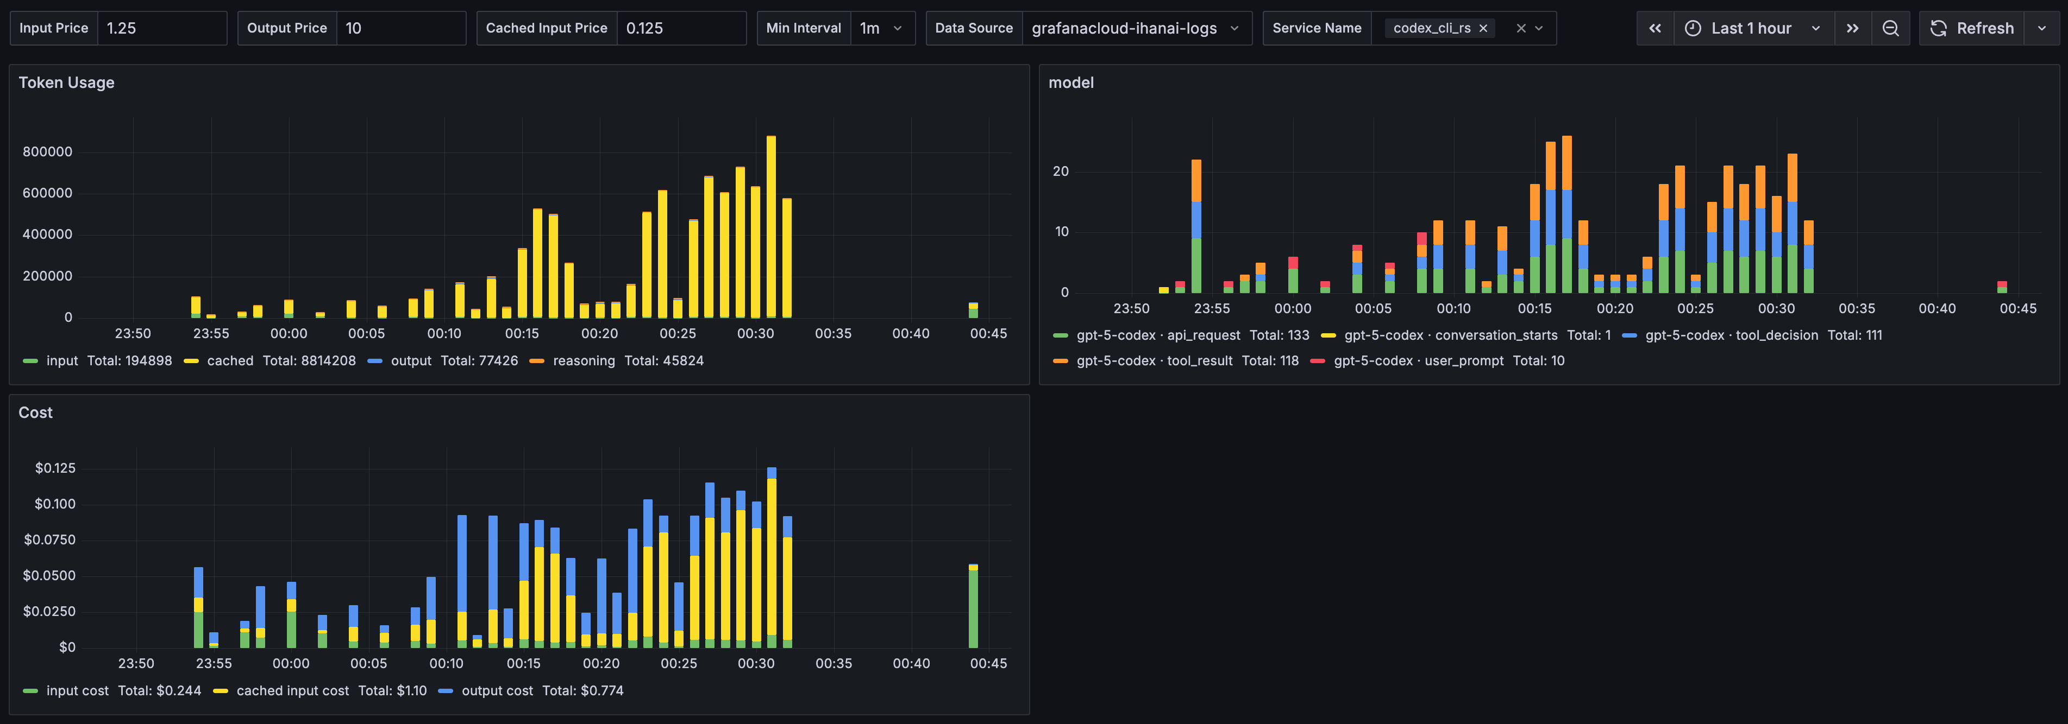This screenshot has width=2068, height=724.
Task: Click the Input Price field
Action: (x=160, y=28)
